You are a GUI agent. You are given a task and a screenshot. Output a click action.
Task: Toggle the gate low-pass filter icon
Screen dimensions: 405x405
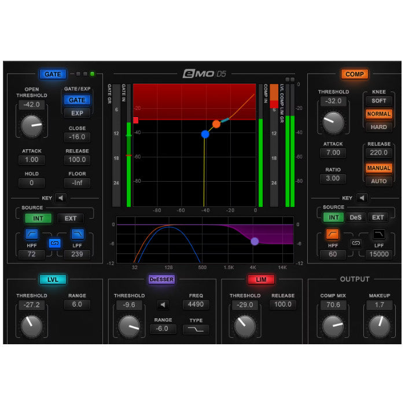78,234
